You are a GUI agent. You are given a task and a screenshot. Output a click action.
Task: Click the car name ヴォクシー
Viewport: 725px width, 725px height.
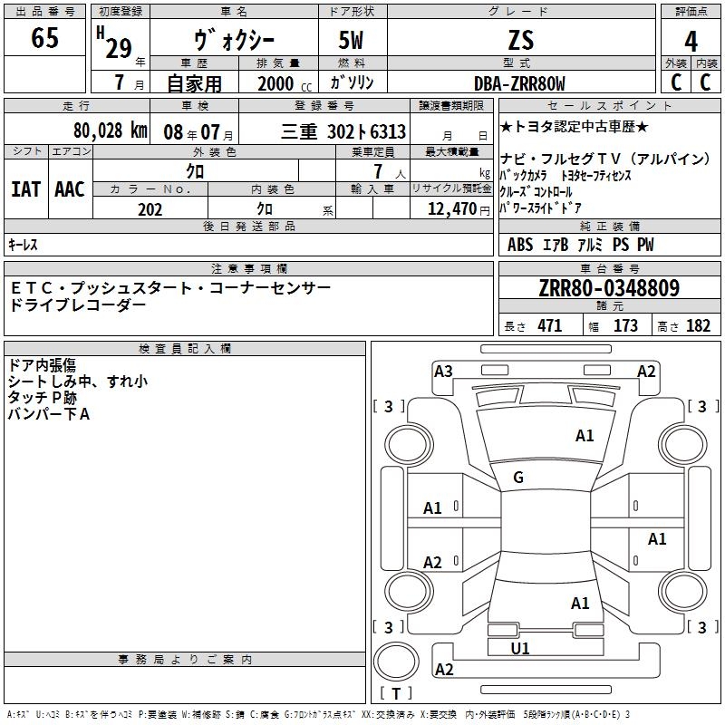pyautogui.click(x=234, y=41)
